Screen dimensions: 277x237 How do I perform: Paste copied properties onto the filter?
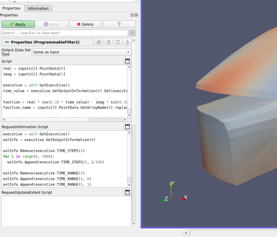[108, 42]
